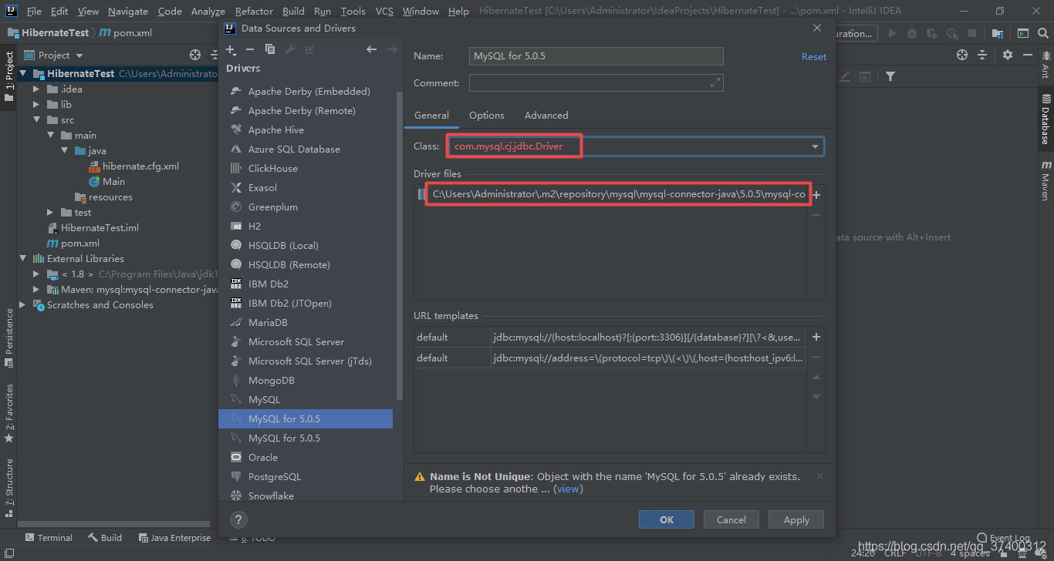Dismiss the Name is Not Unique warning
This screenshot has height=561, width=1054.
point(820,476)
